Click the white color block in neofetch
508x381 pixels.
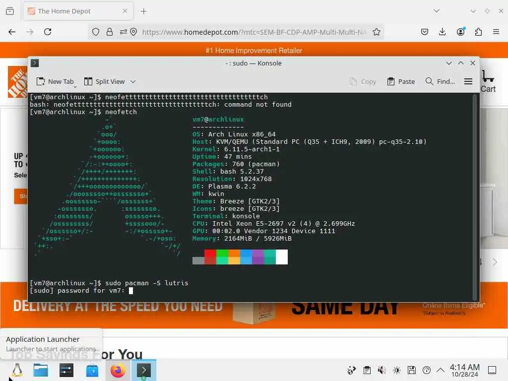[282, 257]
